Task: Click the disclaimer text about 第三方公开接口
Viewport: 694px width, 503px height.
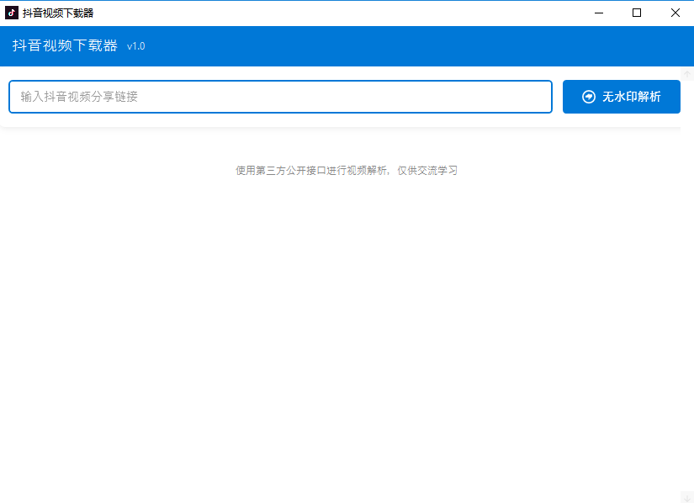Action: point(347,170)
